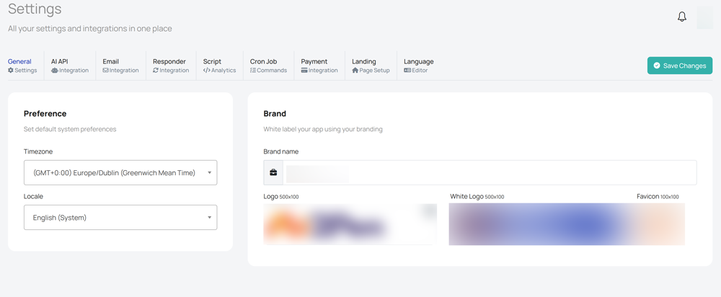
Task: Click the credit card icon under Payment
Action: [x=304, y=71]
